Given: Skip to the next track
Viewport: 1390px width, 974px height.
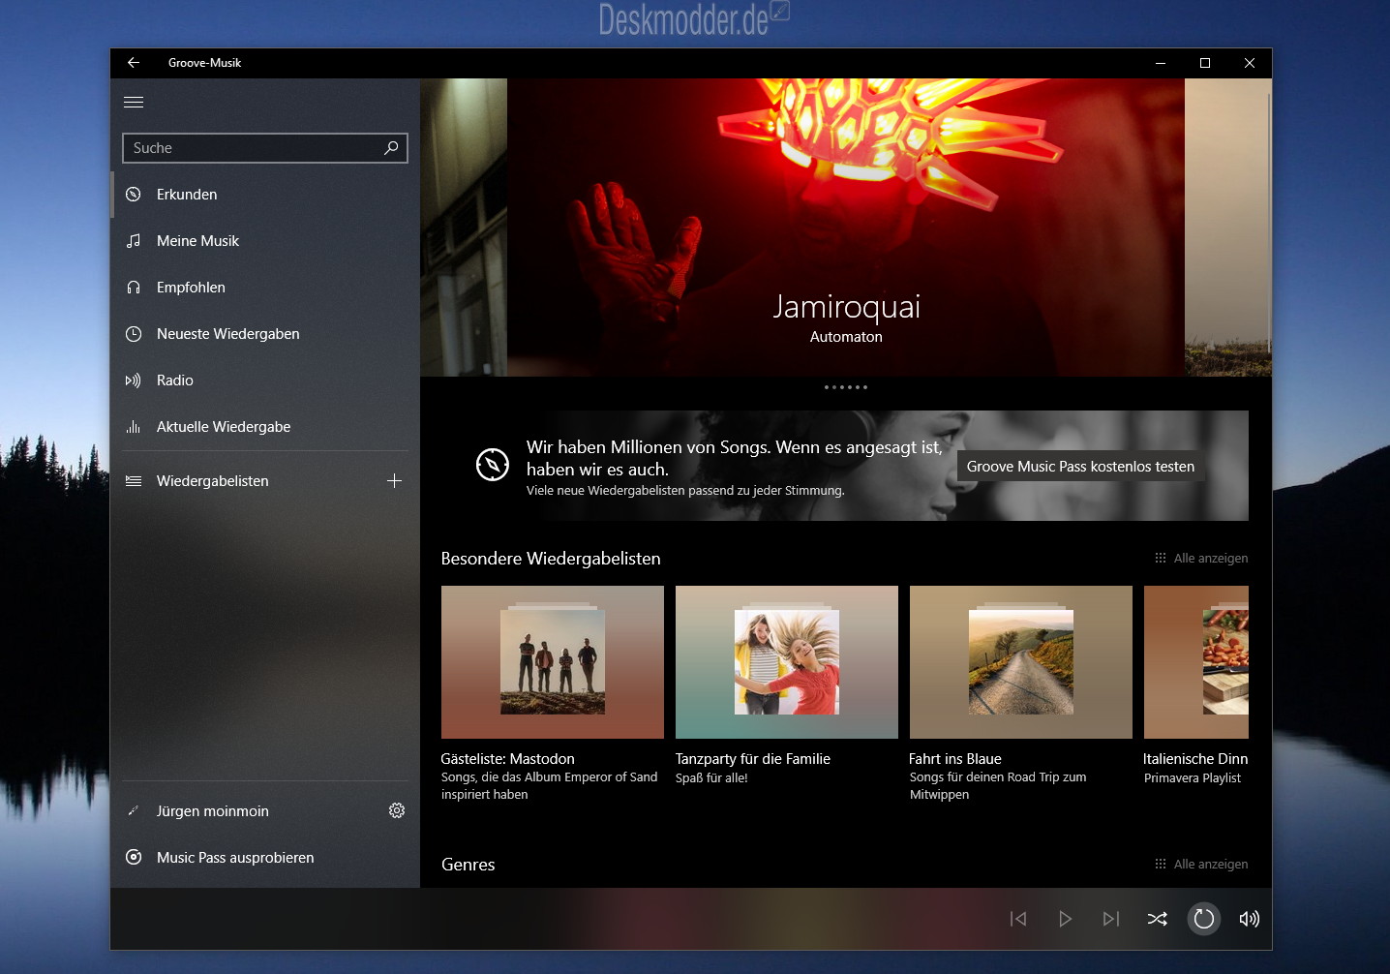Looking at the screenshot, I should pos(1111,919).
